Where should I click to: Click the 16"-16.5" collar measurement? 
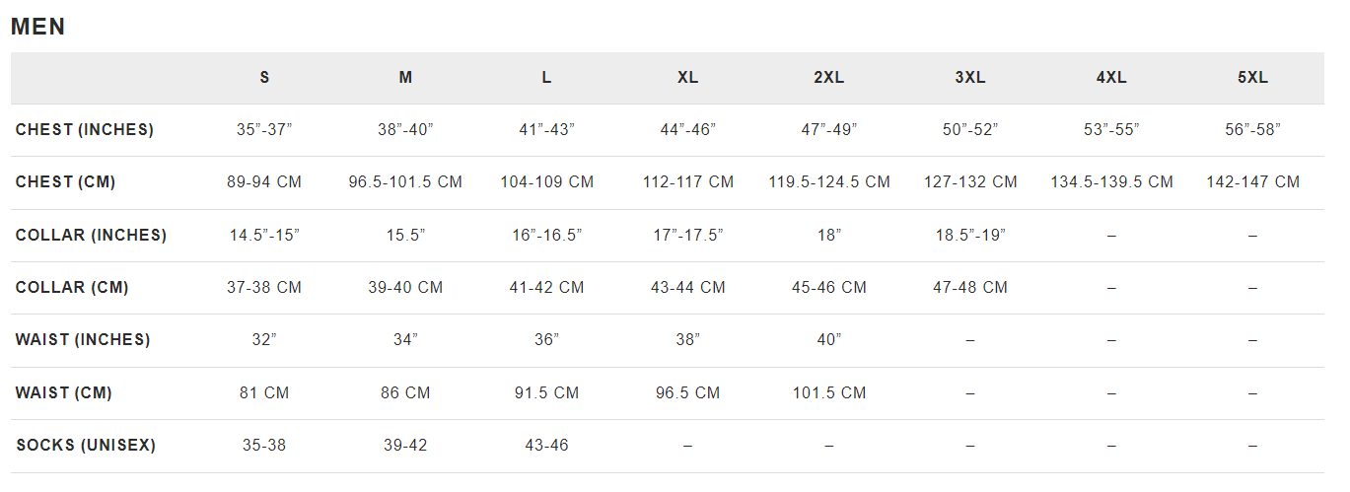[546, 236]
